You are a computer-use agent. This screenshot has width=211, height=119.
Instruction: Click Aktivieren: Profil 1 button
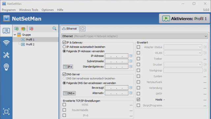tap(184, 19)
